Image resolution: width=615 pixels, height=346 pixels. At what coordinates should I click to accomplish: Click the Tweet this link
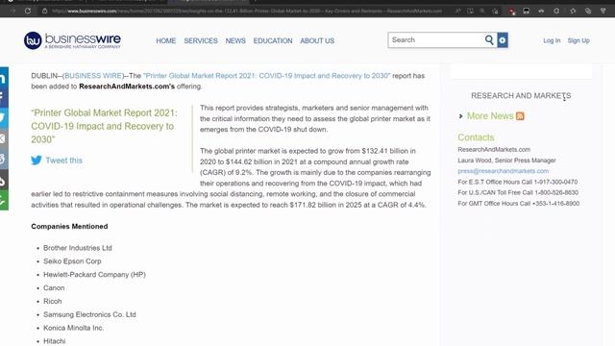click(64, 161)
